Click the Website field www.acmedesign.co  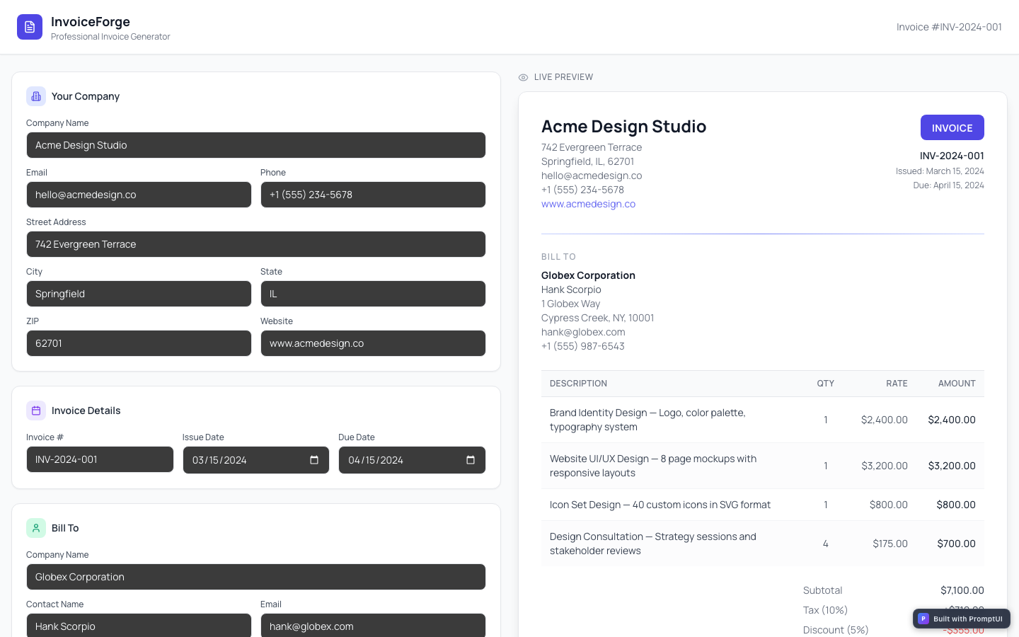(373, 343)
